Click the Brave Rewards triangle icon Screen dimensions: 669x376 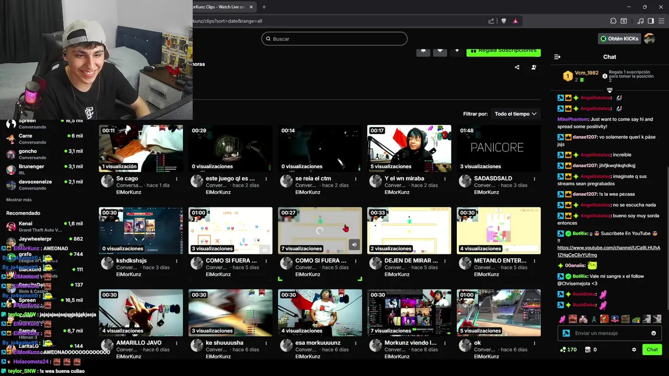coord(515,21)
